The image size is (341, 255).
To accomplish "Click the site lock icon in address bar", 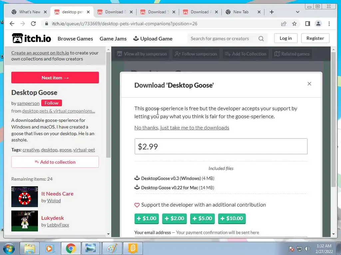I will [x=46, y=24].
